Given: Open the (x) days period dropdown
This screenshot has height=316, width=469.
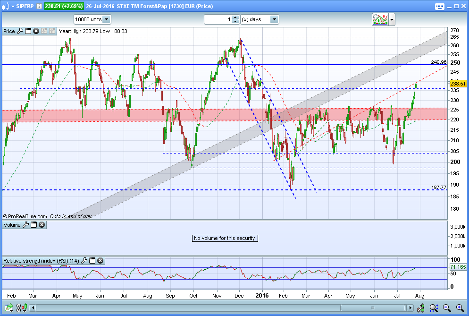Looking at the screenshot, I should point(260,19).
